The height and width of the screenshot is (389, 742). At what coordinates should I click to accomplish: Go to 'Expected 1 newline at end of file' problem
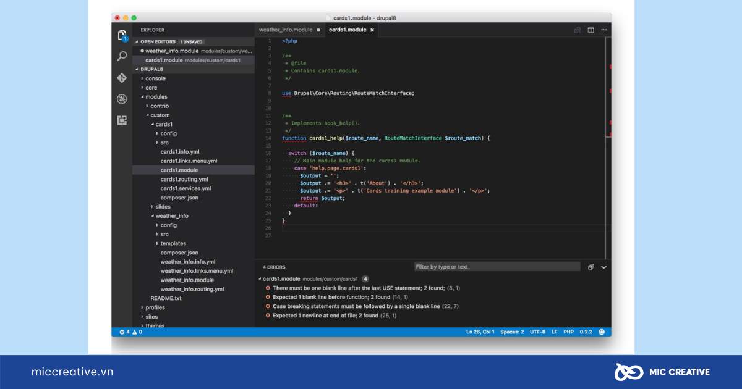pyautogui.click(x=335, y=316)
